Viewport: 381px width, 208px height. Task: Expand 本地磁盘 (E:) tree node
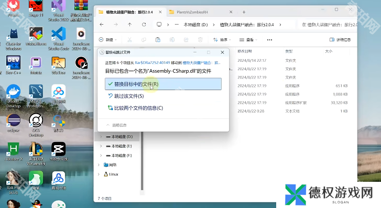tap(101, 146)
